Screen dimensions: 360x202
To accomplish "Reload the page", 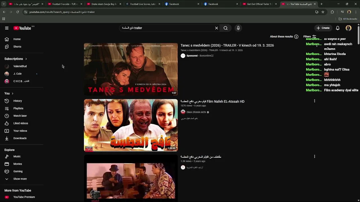I will (17, 12).
